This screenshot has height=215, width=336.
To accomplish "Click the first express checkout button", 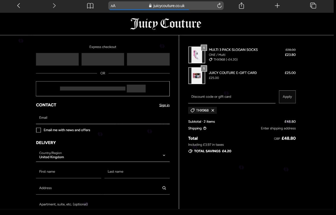I will click(57, 59).
